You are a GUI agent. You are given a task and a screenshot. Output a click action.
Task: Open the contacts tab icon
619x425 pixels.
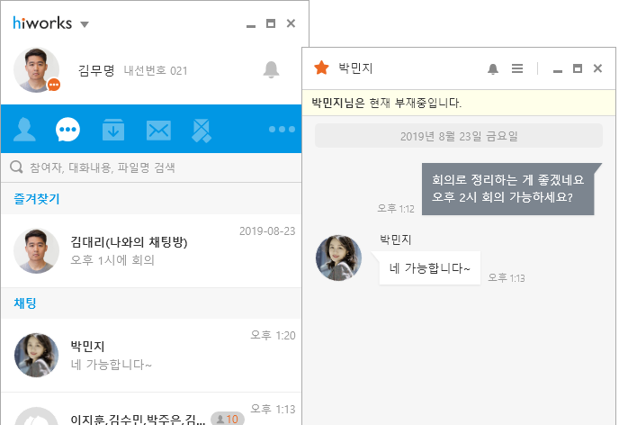tap(24, 131)
